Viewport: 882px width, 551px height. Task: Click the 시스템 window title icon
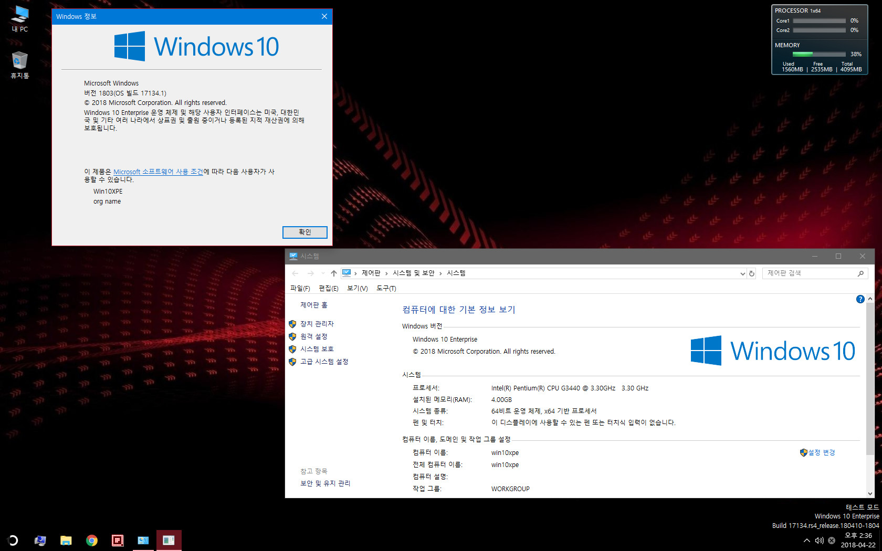tap(293, 256)
